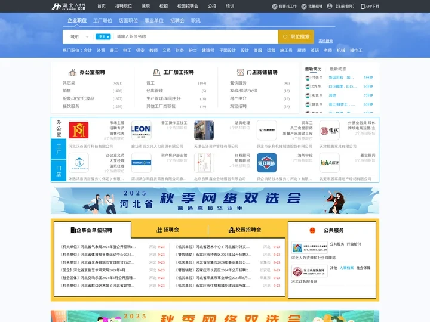Open the 城市 city dropdown
Image resolution: width=430 pixels, height=322 pixels.
[79, 37]
